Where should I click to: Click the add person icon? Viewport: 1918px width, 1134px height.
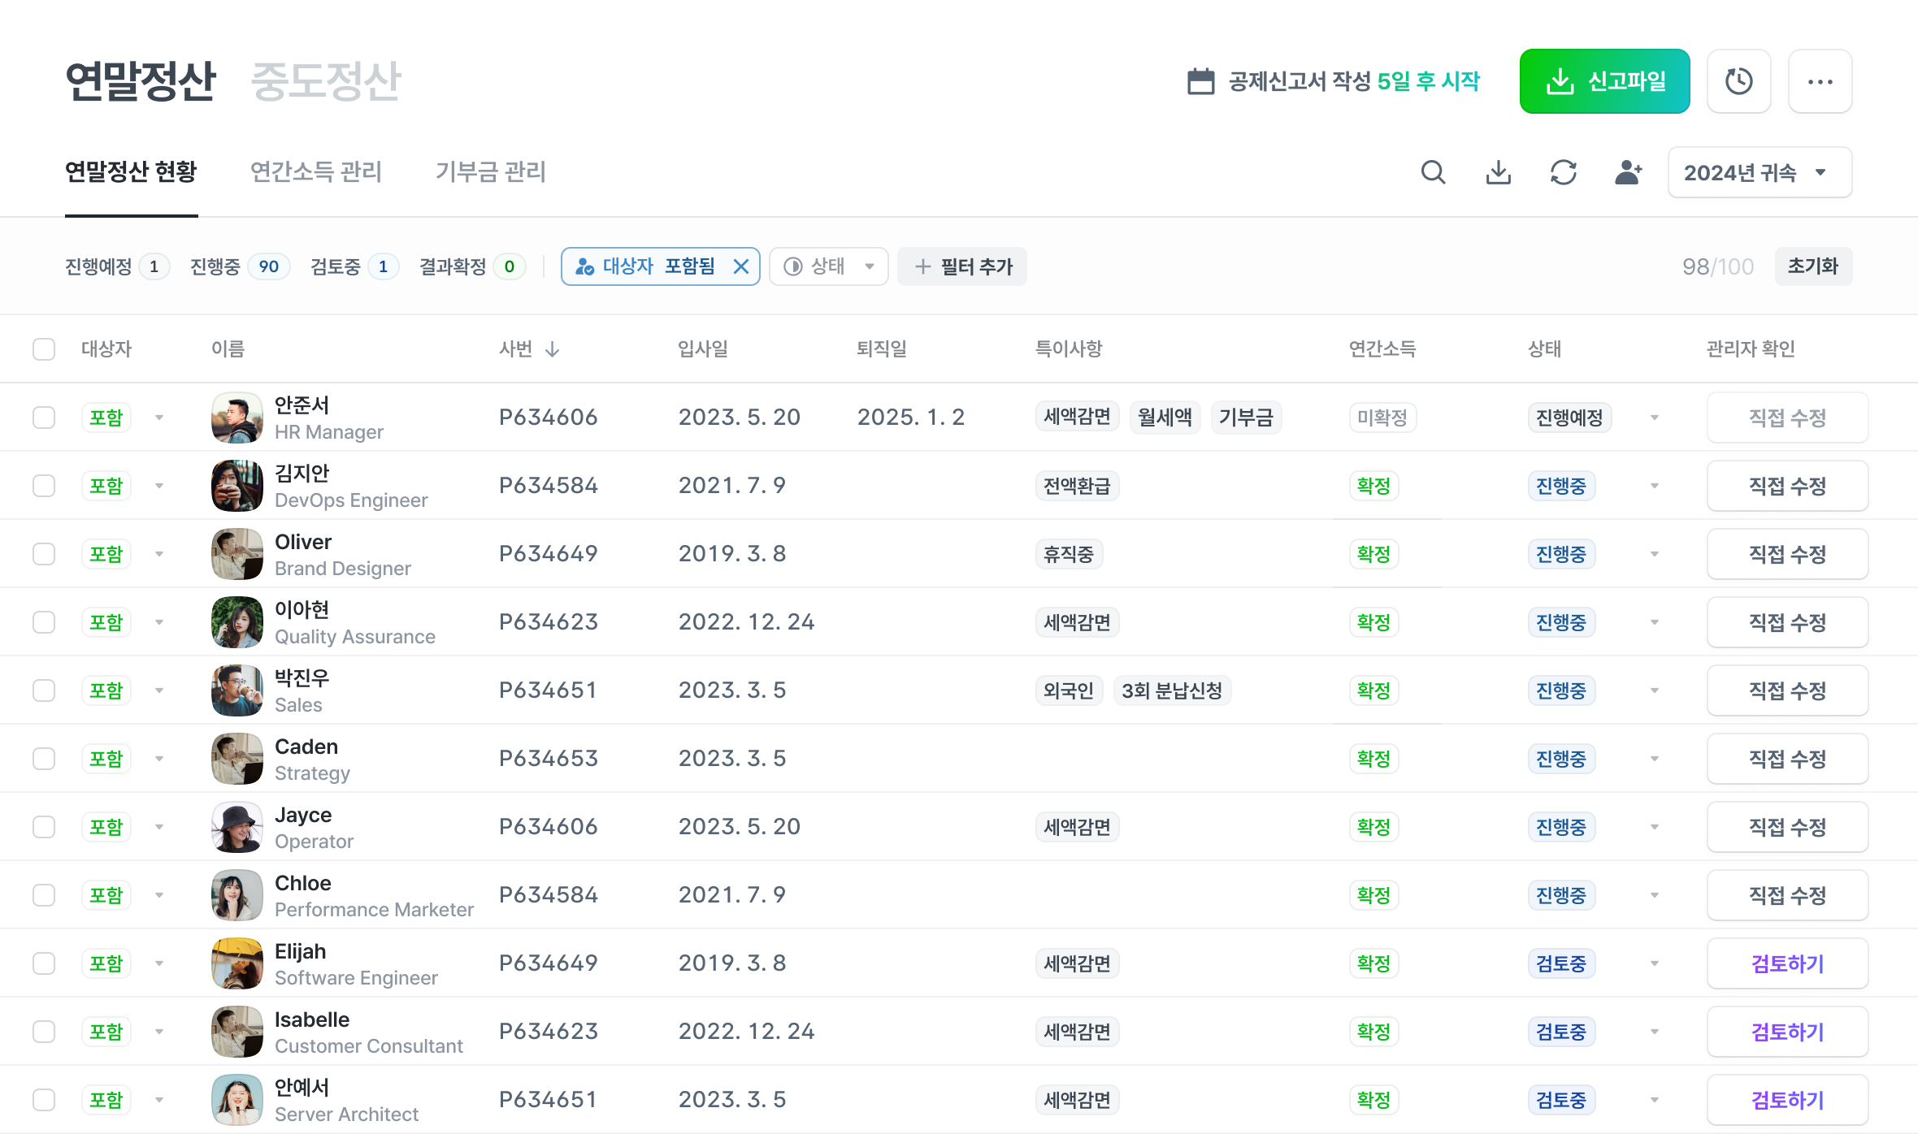click(1628, 172)
